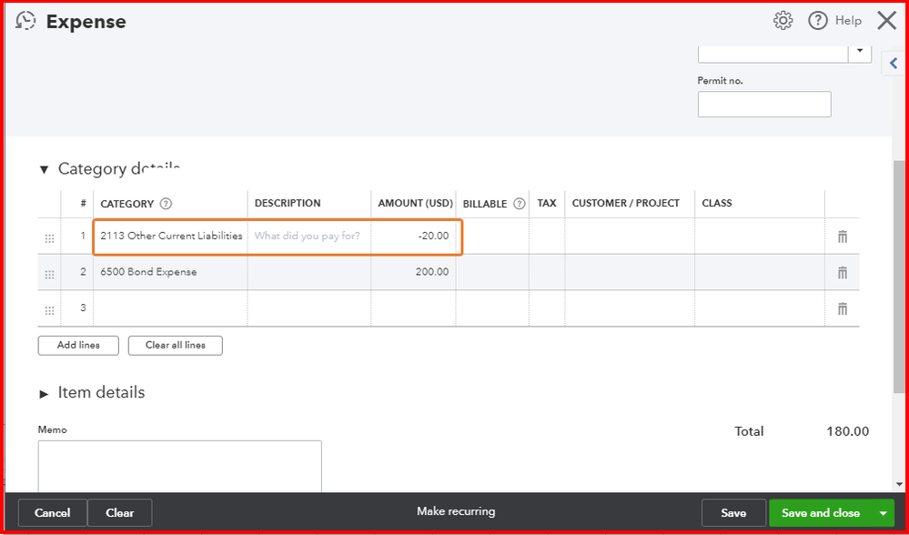909x535 pixels.
Task: Click the Clear all lines button
Action: point(175,346)
